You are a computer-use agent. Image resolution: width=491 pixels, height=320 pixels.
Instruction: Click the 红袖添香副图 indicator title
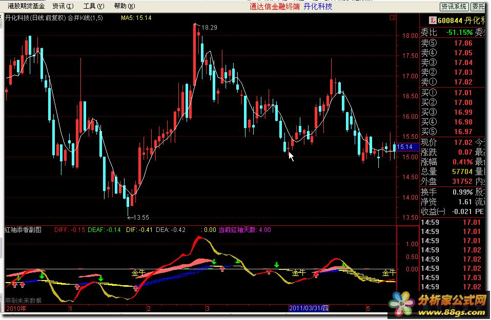point(23,229)
